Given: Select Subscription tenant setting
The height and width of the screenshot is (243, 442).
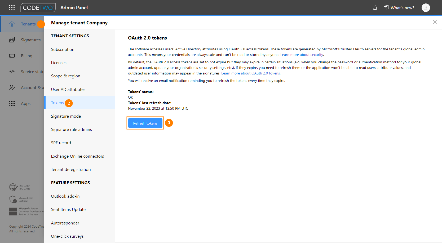Looking at the screenshot, I should pos(79,49).
